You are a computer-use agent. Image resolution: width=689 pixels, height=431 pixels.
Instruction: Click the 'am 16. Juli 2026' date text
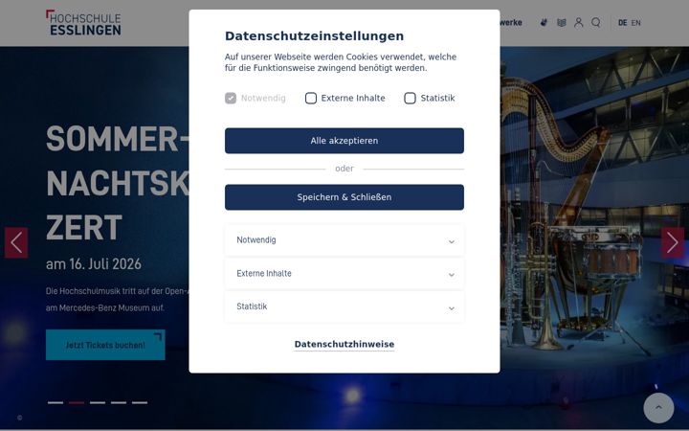click(x=94, y=264)
